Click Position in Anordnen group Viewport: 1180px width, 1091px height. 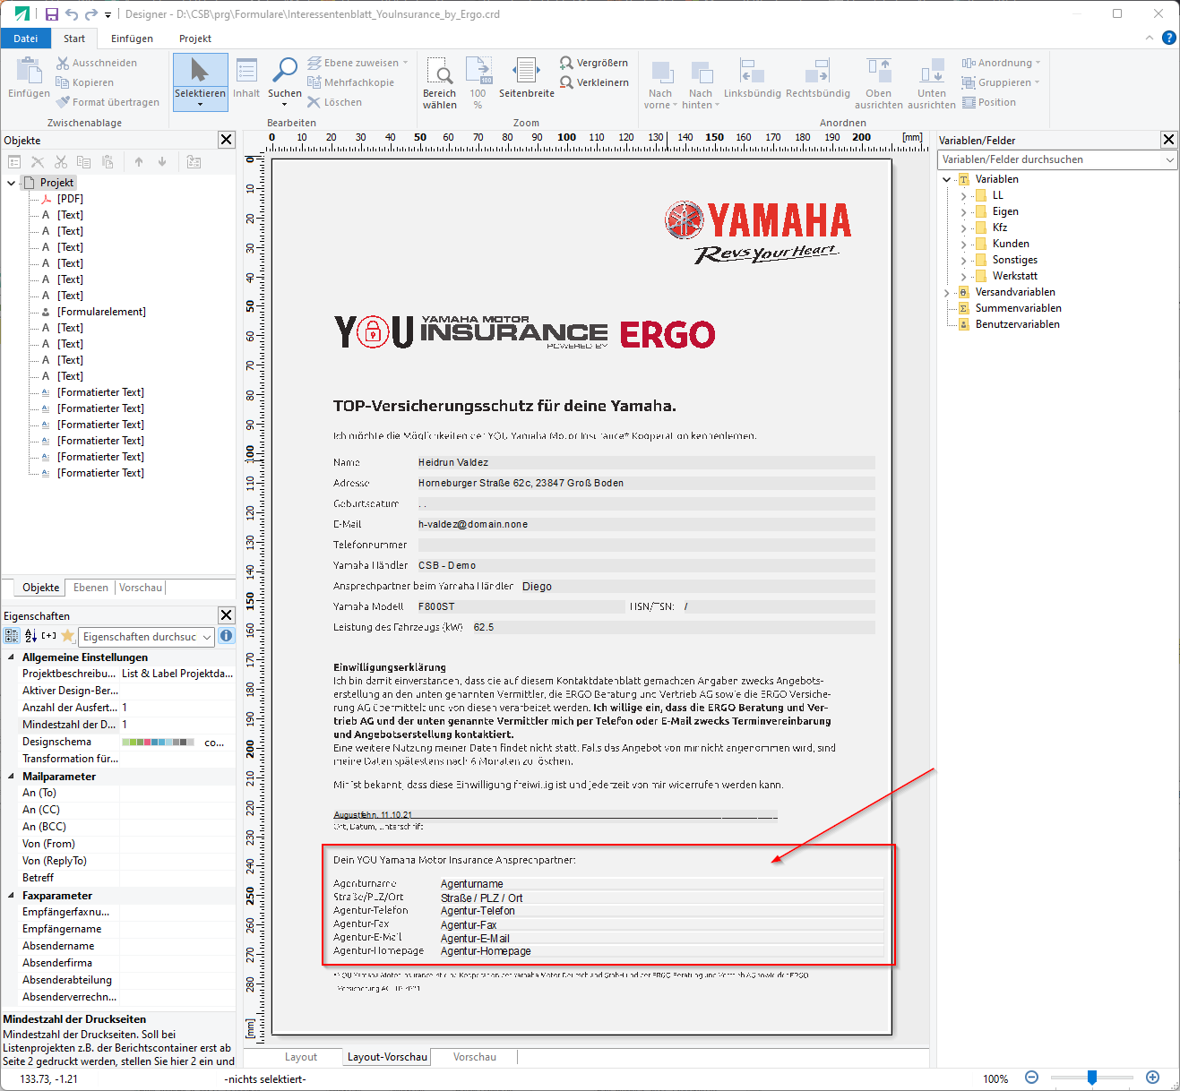pos(988,102)
